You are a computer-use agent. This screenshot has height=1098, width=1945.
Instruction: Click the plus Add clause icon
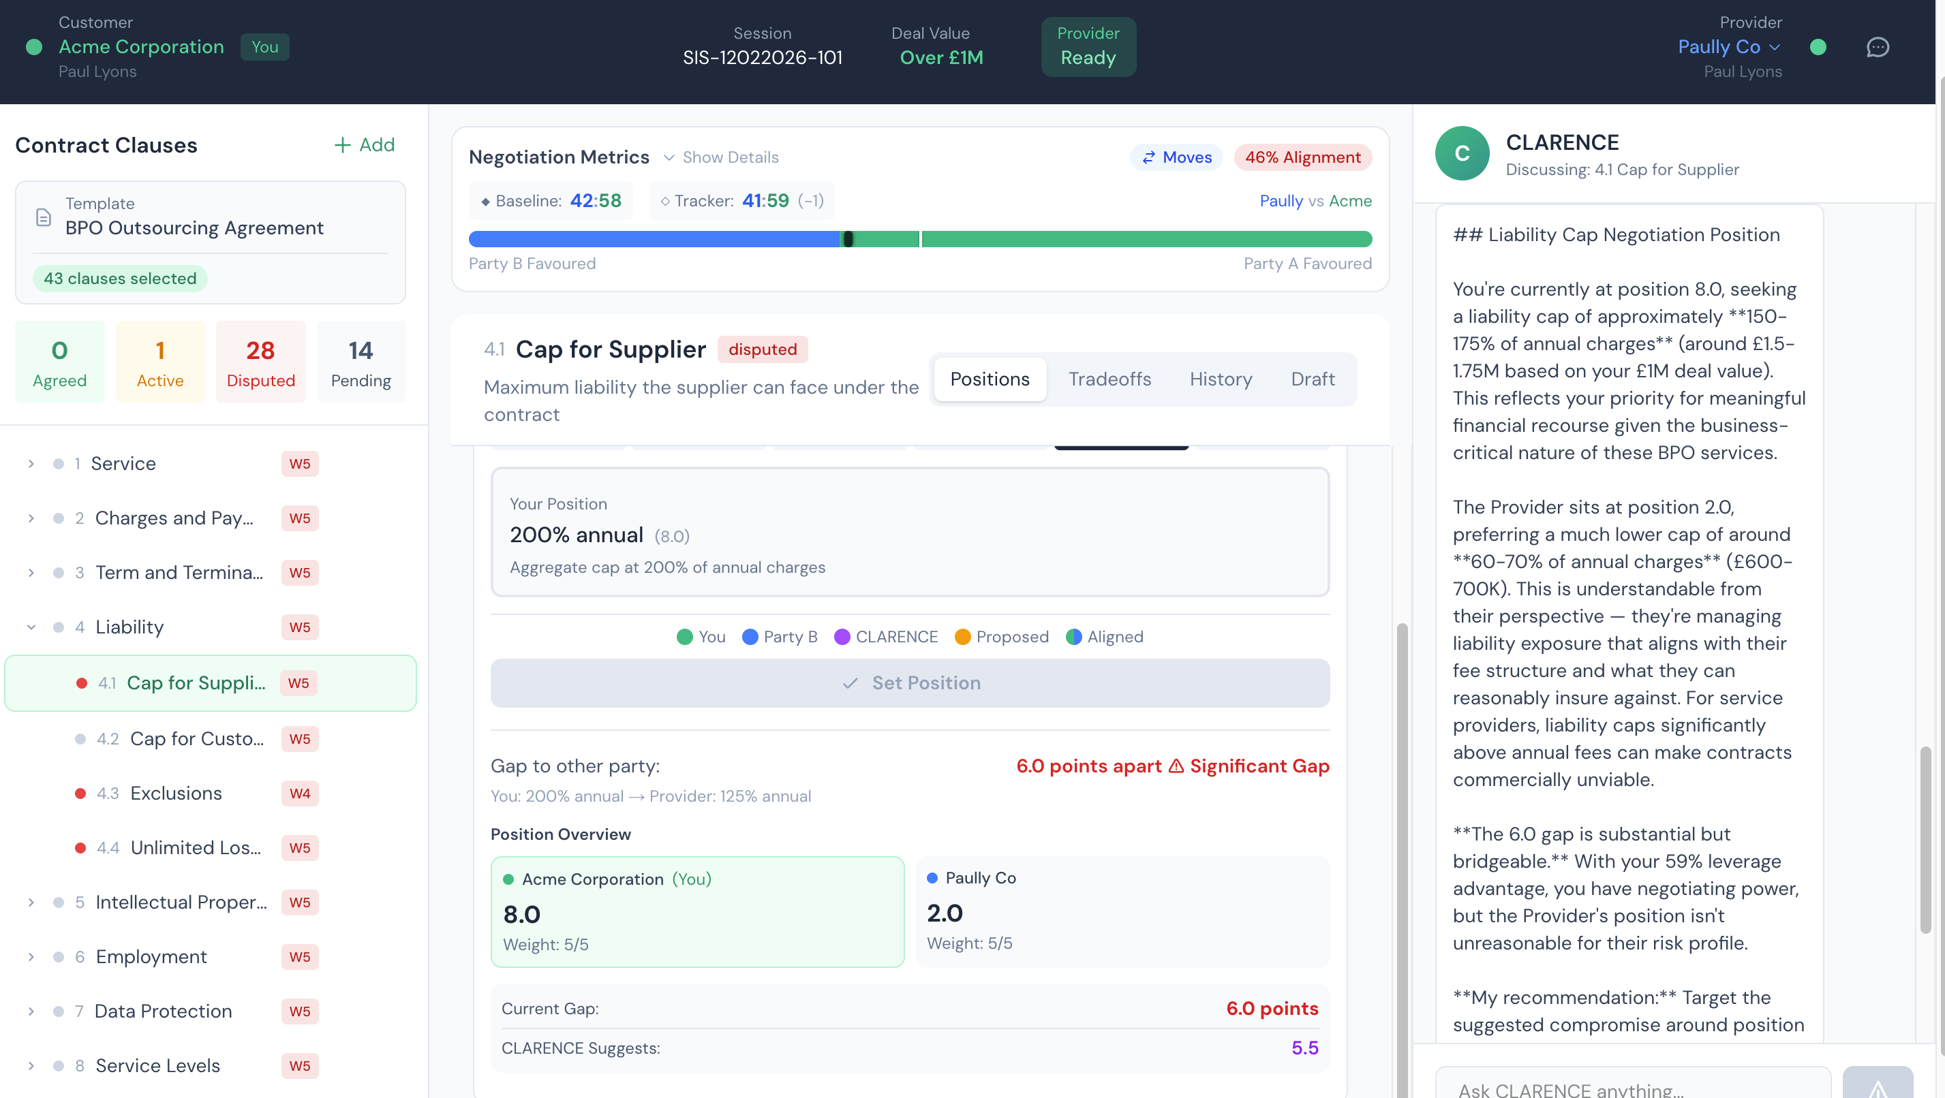tap(342, 145)
